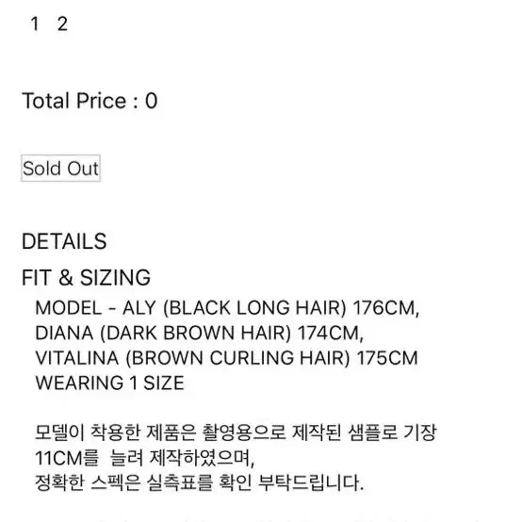Click the DIANA (DARK BROWN HAIR) line

click(199, 333)
